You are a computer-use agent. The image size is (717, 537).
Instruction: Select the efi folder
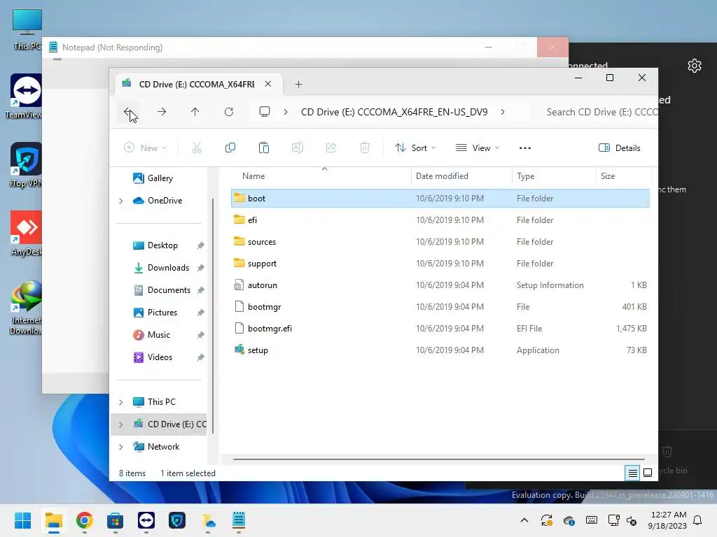440,220
